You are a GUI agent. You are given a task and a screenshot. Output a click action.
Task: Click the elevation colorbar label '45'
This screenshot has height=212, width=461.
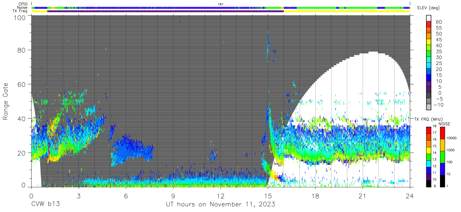coord(439,40)
